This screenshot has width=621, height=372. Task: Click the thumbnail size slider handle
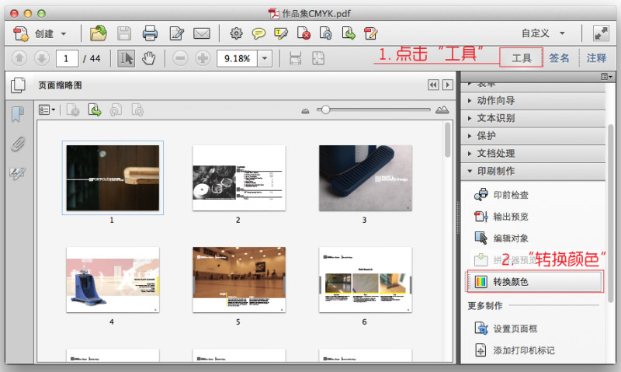[325, 110]
